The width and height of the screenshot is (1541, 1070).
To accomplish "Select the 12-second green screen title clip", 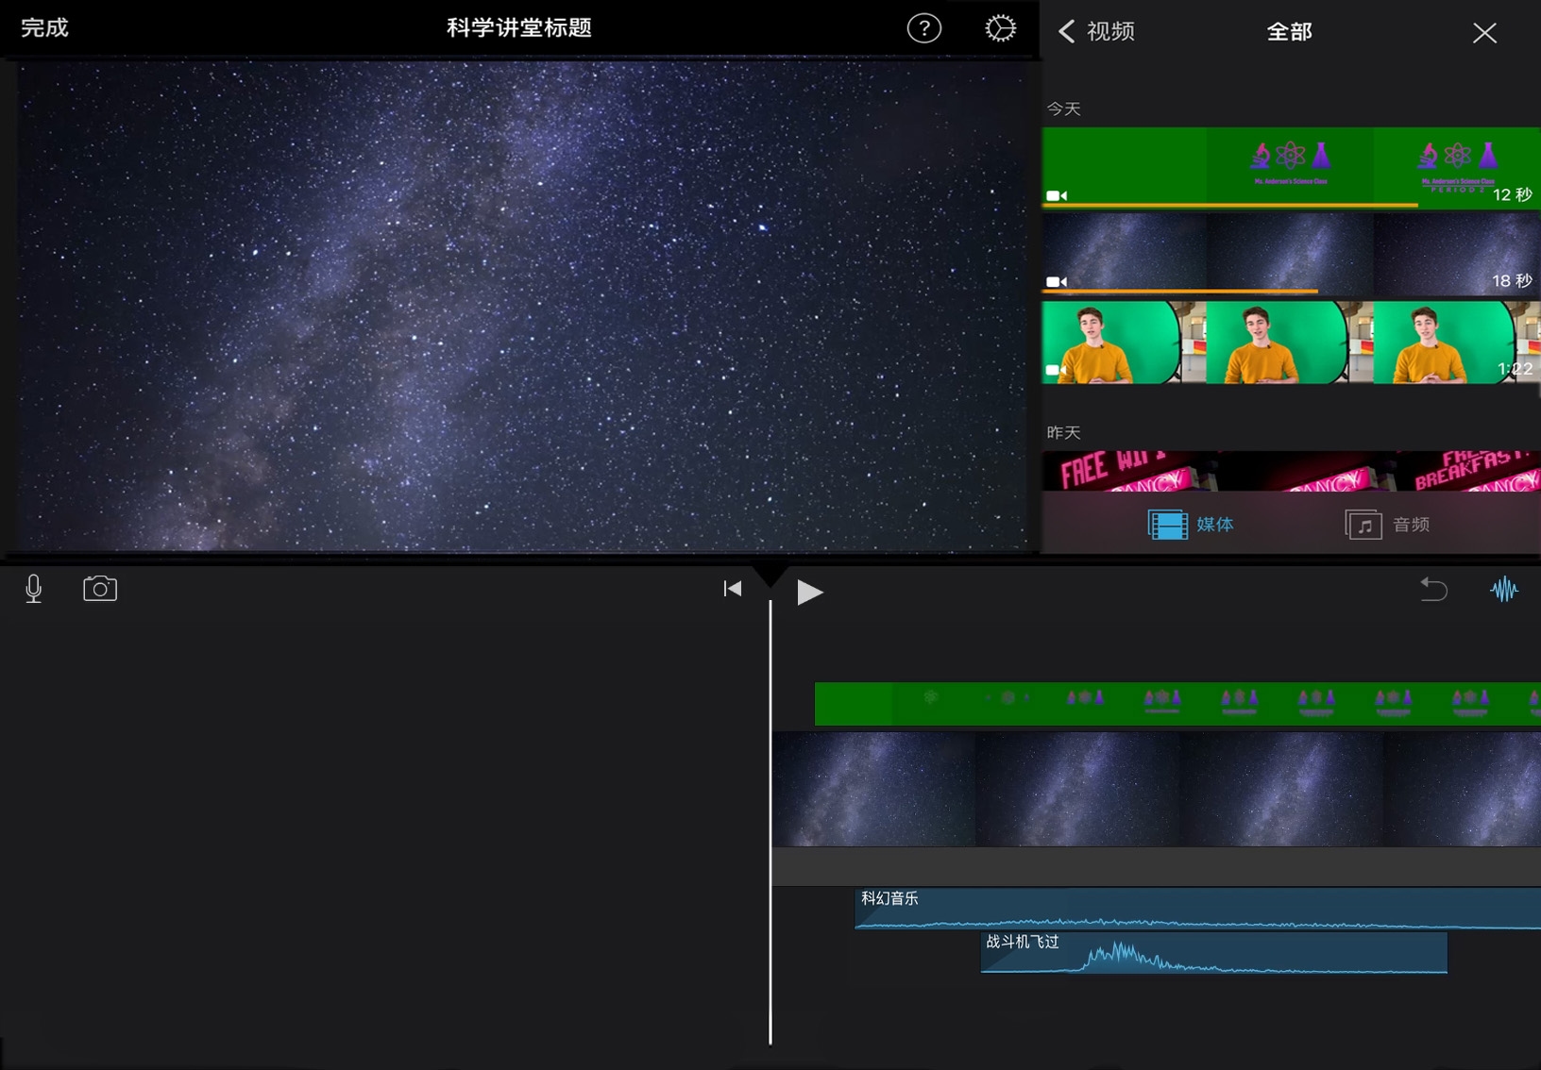I will click(x=1290, y=166).
